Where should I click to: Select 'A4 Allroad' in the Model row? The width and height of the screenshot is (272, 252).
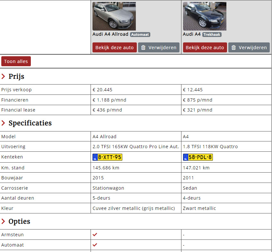pyautogui.click(x=104, y=137)
